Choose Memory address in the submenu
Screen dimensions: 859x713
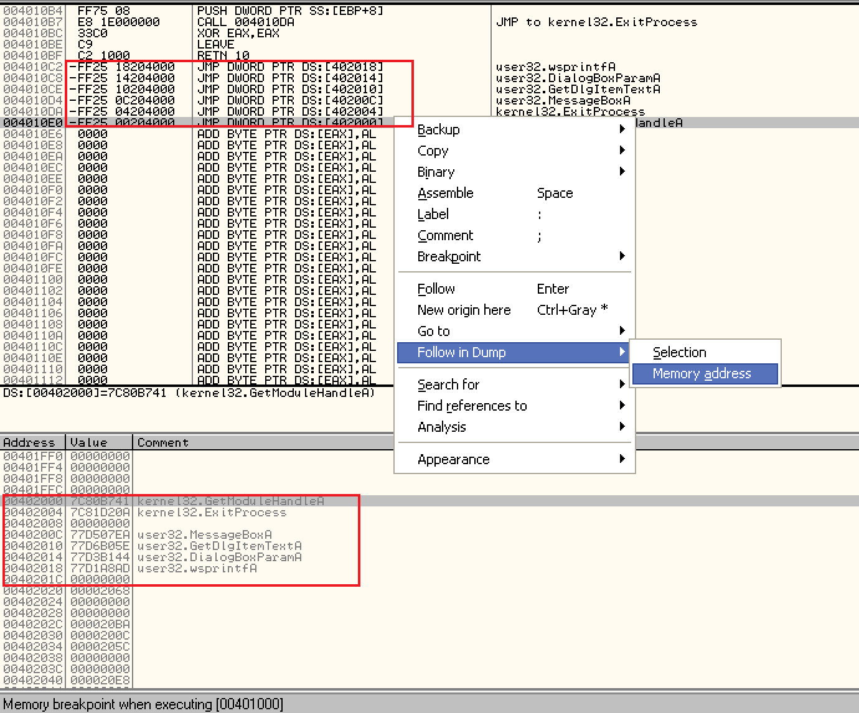(702, 373)
